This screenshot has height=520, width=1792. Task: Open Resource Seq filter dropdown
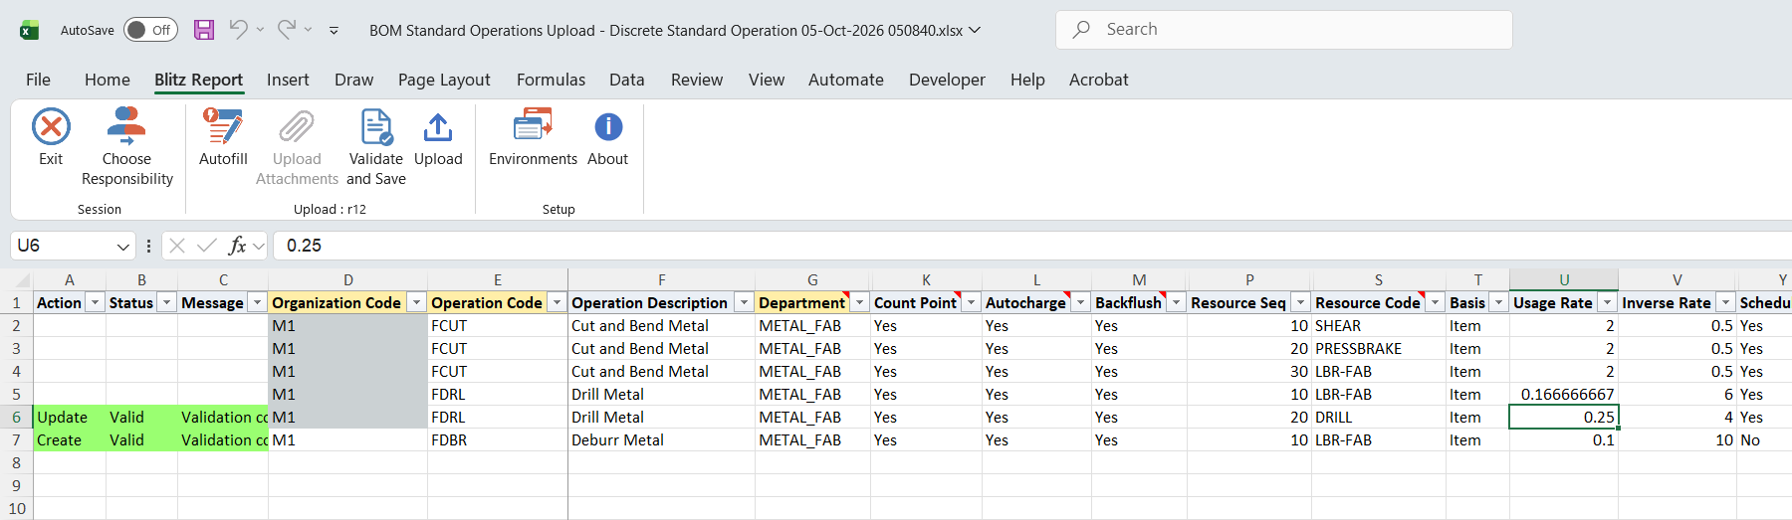1300,303
